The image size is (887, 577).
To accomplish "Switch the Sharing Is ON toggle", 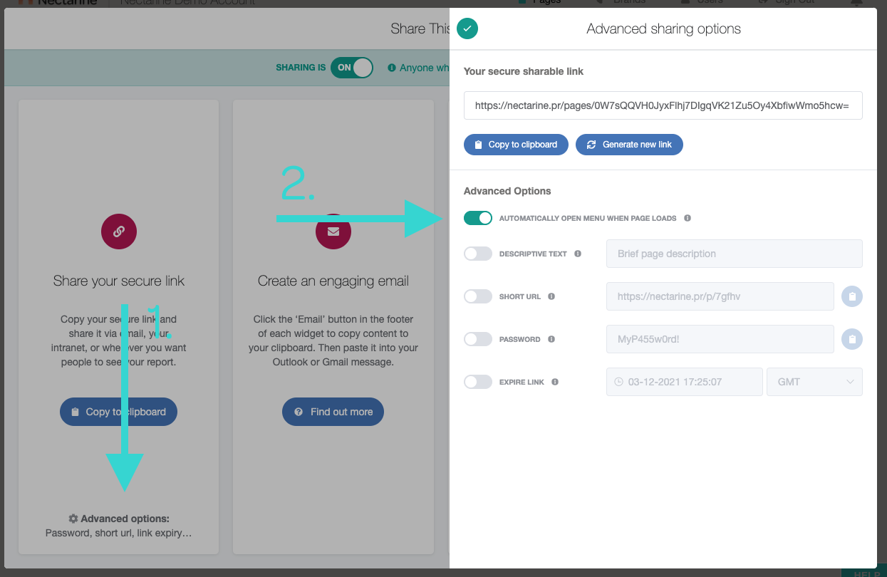I will coord(352,68).
